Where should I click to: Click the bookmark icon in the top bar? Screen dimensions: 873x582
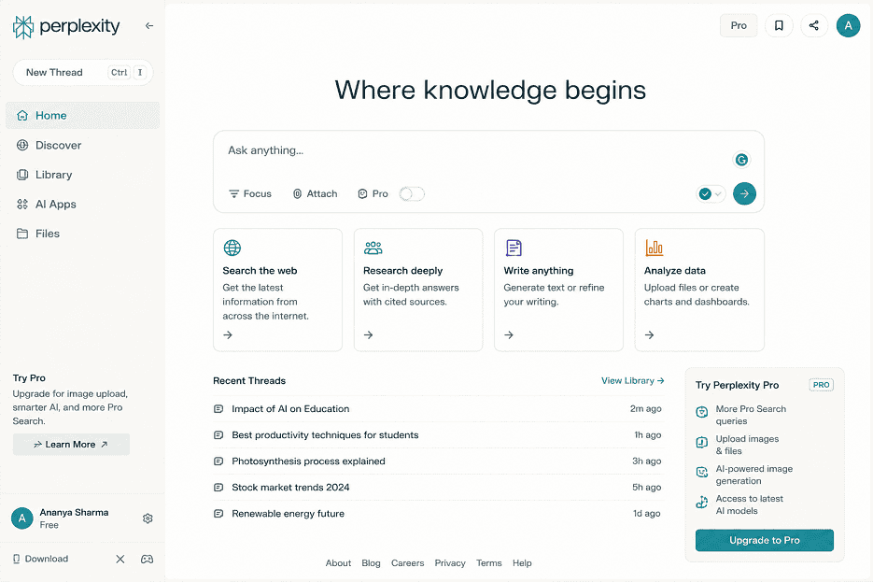coord(779,25)
